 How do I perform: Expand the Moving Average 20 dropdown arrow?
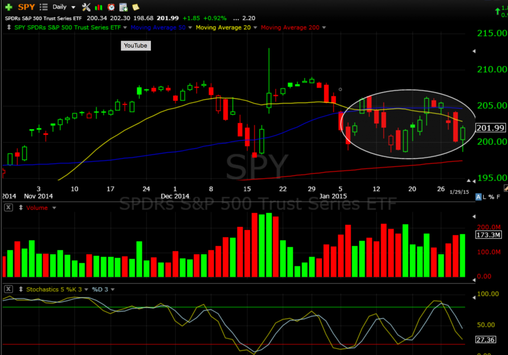tap(255, 28)
